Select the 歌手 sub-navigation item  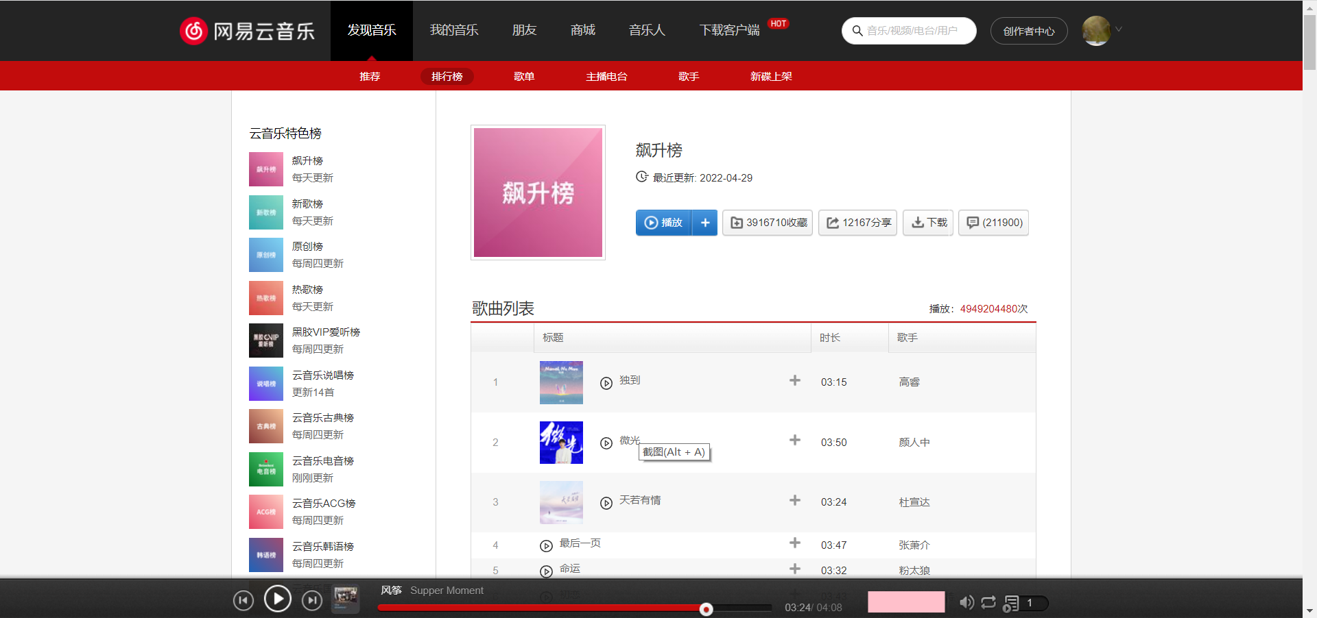[x=689, y=76]
